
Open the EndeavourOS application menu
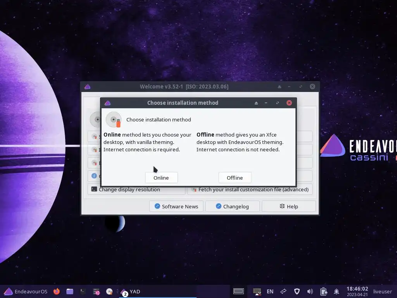pyautogui.click(x=26, y=291)
